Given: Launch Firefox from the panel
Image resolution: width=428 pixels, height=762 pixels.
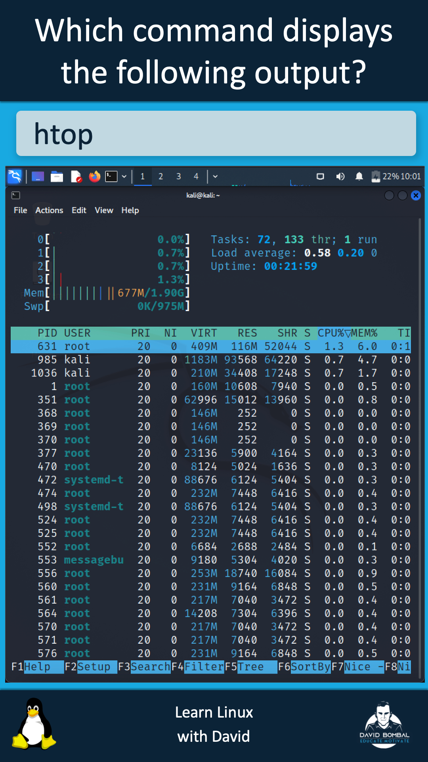Looking at the screenshot, I should pyautogui.click(x=94, y=176).
